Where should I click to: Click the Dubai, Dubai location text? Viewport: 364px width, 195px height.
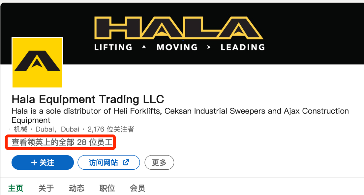pos(57,129)
